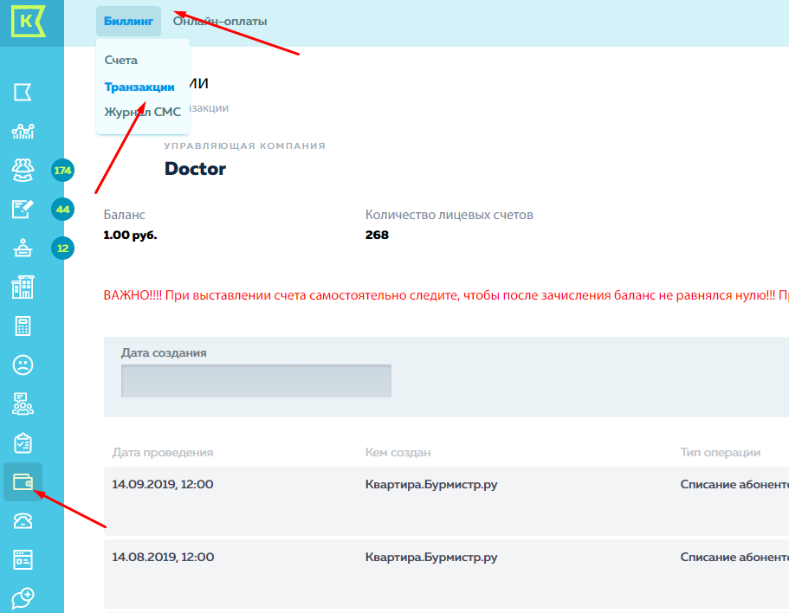Image resolution: width=789 pixels, height=613 pixels.
Task: Open the analytics graph icon
Action: point(23,132)
